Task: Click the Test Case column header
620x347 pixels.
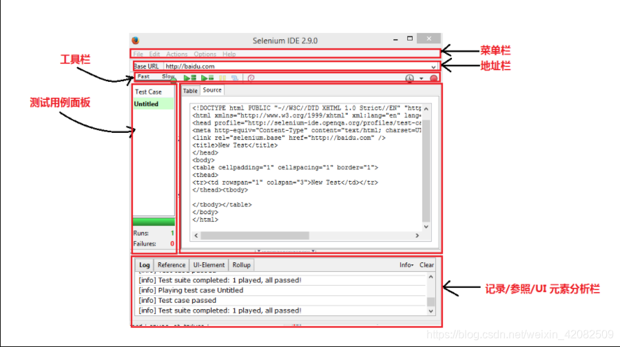Action: click(154, 92)
